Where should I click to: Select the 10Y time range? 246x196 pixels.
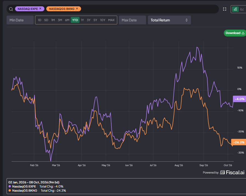[x=103, y=20]
